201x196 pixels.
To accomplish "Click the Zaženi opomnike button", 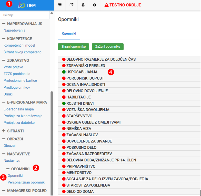I will pos(108,47).
